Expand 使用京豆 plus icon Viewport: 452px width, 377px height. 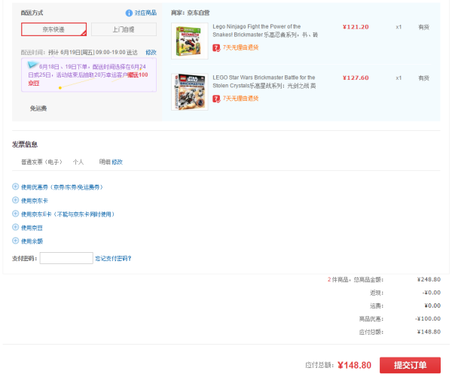coord(15,227)
